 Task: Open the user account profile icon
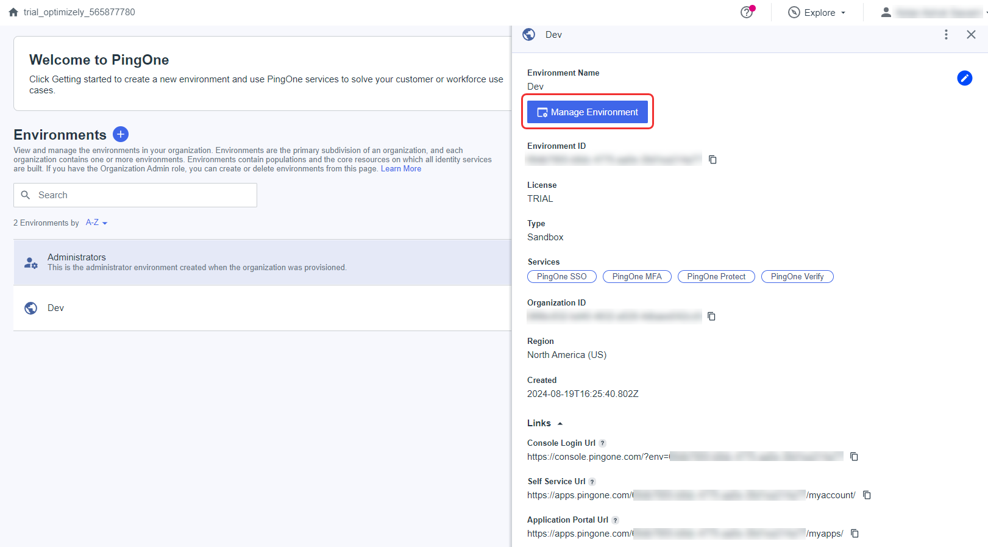coord(886,12)
